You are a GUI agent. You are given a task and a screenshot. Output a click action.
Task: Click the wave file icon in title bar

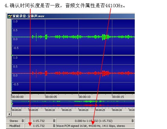tap(10, 16)
